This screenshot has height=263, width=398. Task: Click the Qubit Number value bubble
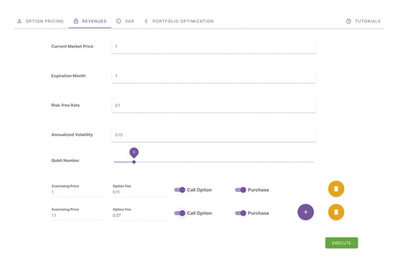(x=134, y=152)
